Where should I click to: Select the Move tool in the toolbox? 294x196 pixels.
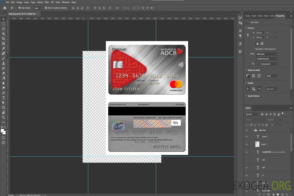click(x=3, y=19)
